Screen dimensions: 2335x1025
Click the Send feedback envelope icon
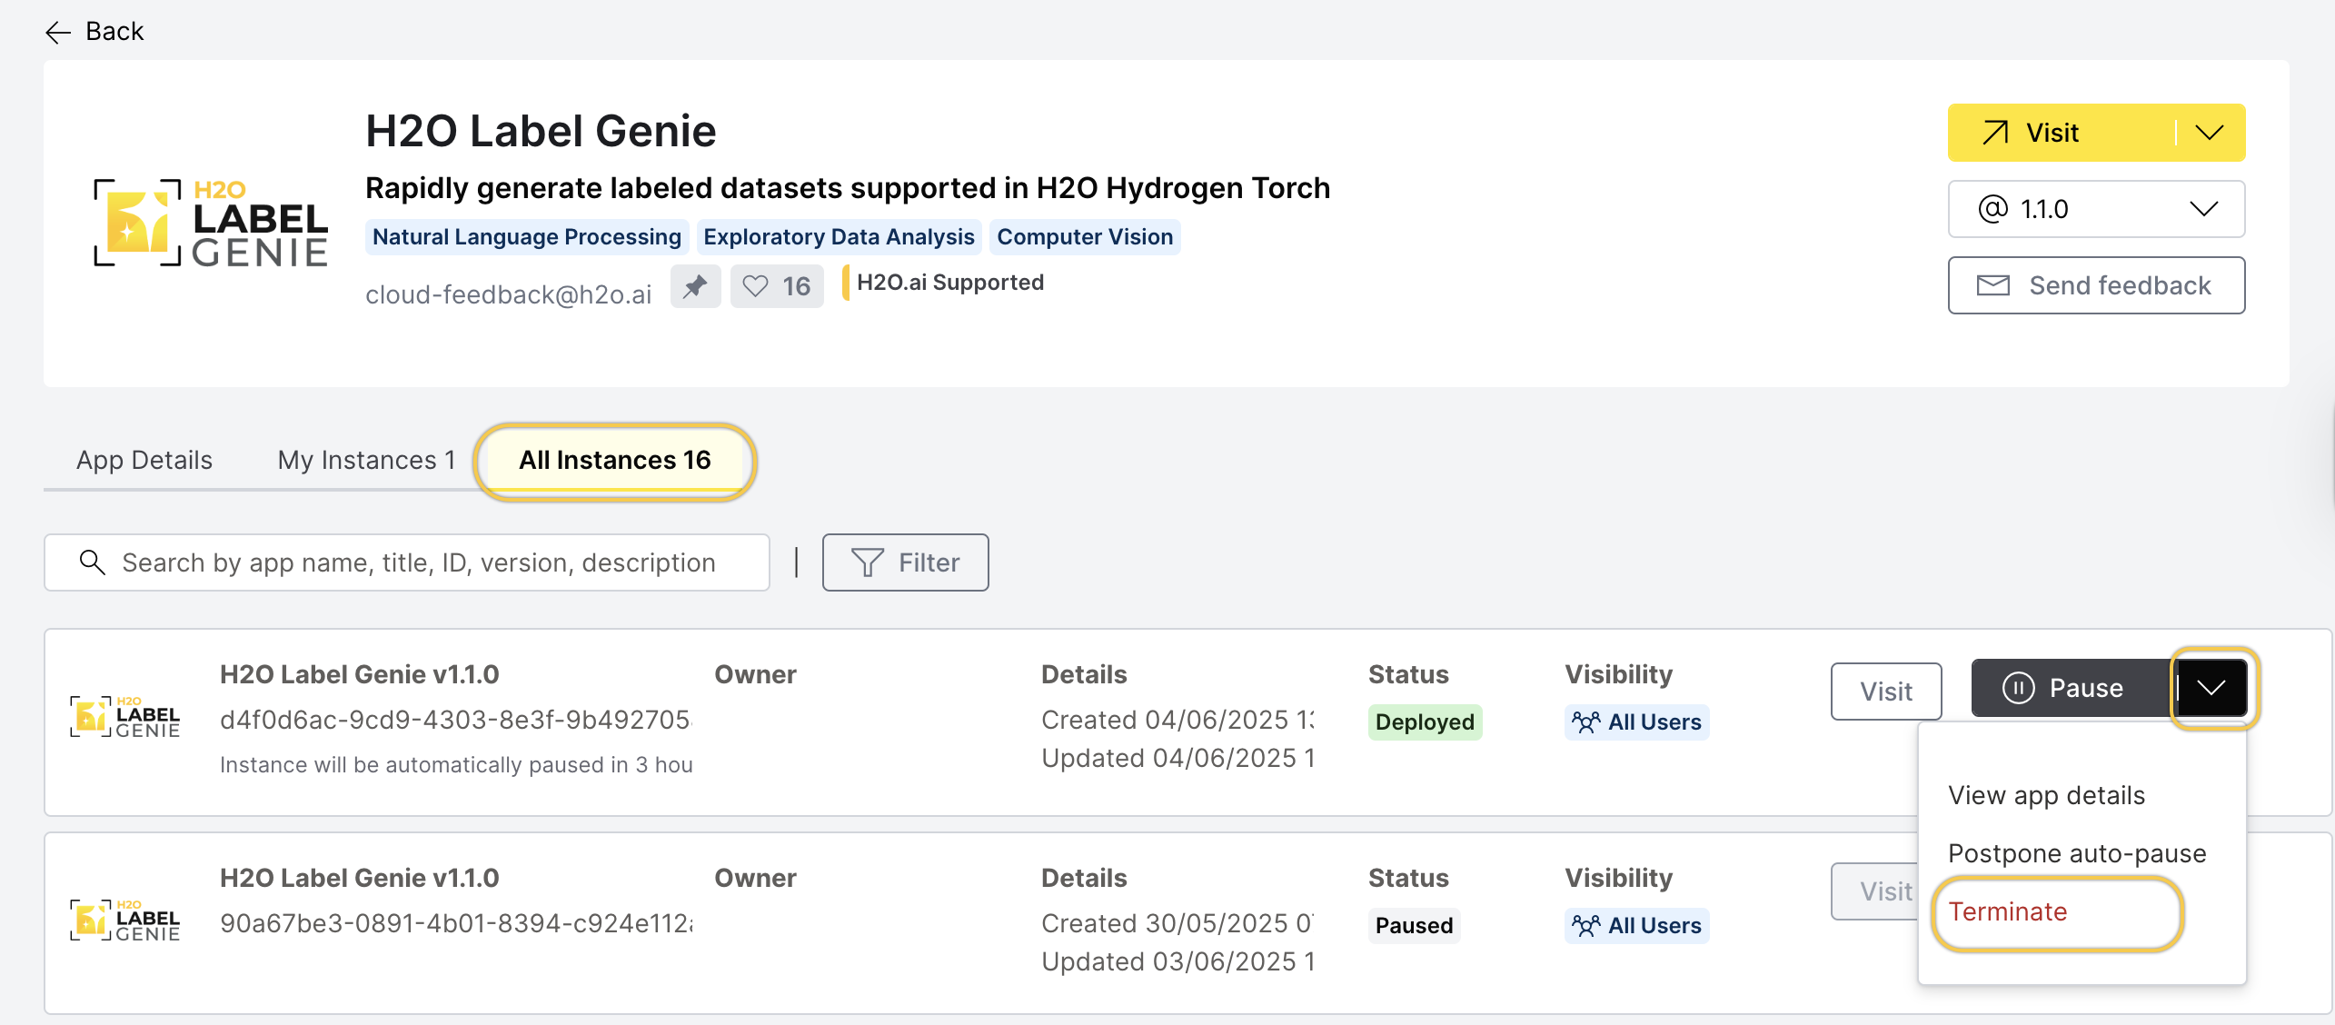point(1994,284)
